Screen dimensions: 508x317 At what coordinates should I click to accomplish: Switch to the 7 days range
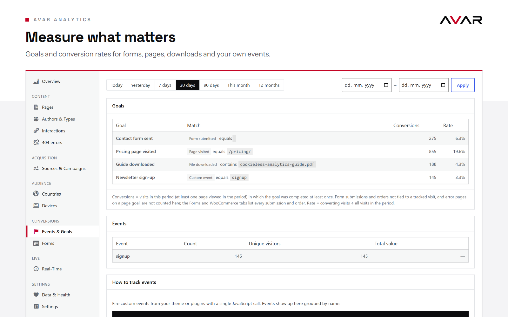(x=165, y=85)
